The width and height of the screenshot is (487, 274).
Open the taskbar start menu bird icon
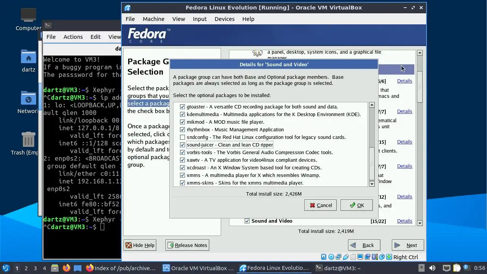(6, 268)
